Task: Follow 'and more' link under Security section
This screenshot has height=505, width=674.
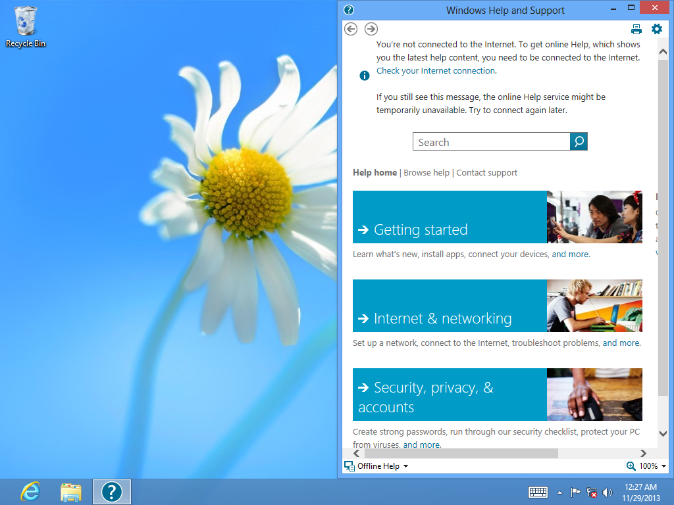Action: click(x=421, y=445)
